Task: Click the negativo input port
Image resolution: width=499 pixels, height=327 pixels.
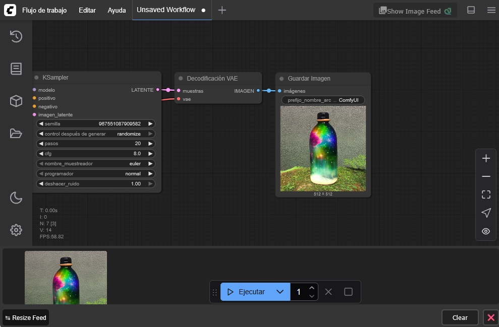Action: (34, 106)
